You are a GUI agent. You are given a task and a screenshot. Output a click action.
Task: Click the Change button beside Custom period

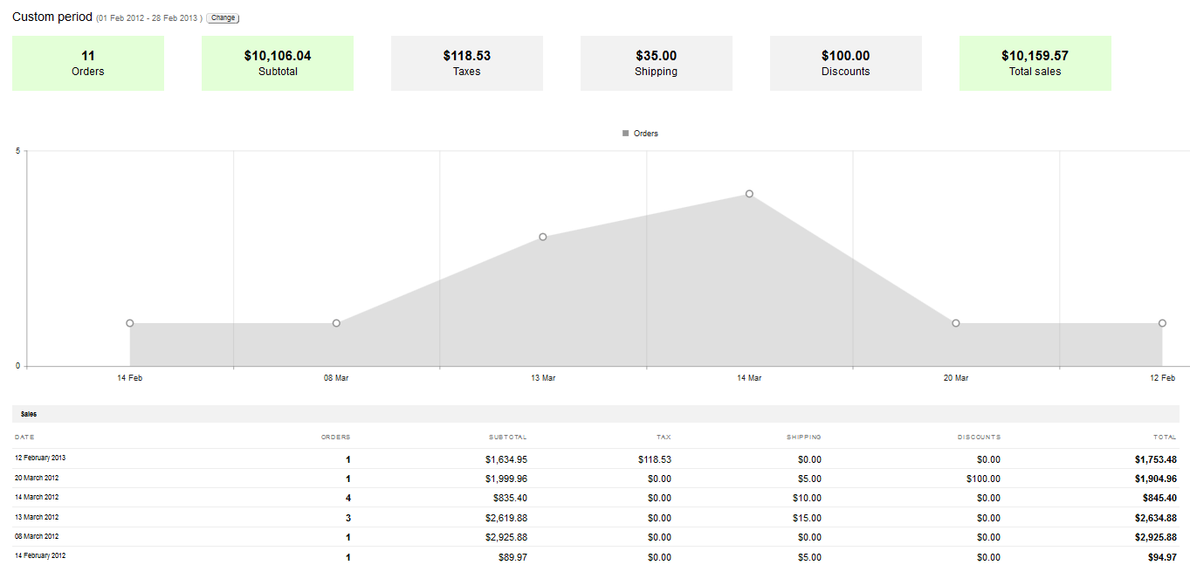223,18
